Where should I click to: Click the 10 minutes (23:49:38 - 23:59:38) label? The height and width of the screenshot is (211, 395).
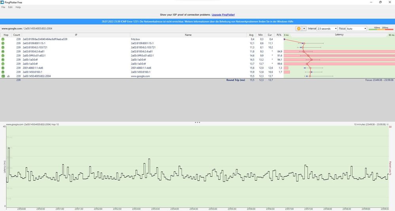click(370, 124)
